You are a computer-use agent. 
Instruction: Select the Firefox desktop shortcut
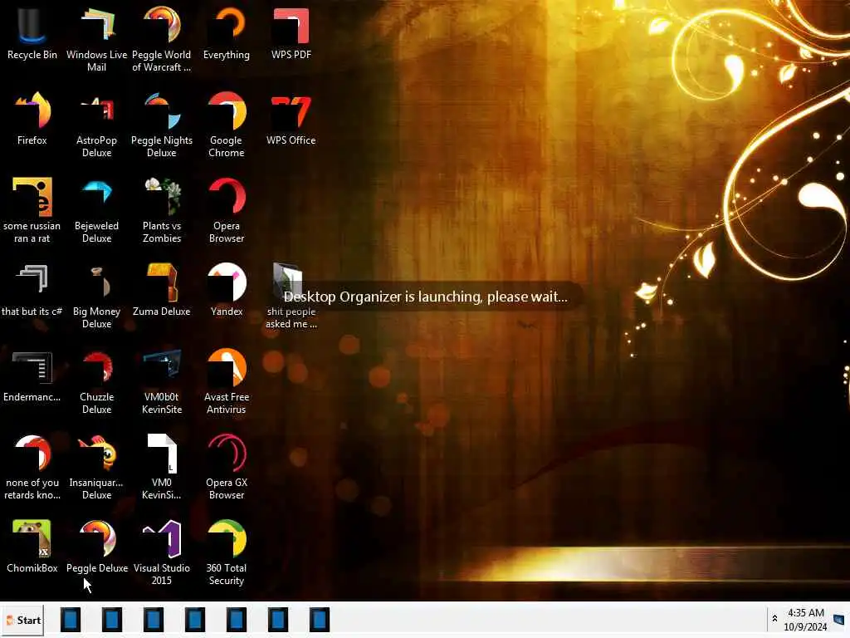pyautogui.click(x=32, y=119)
